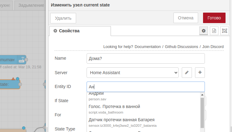Switch to the Свойства tab
The width and height of the screenshot is (232, 132).
(x=80, y=31)
